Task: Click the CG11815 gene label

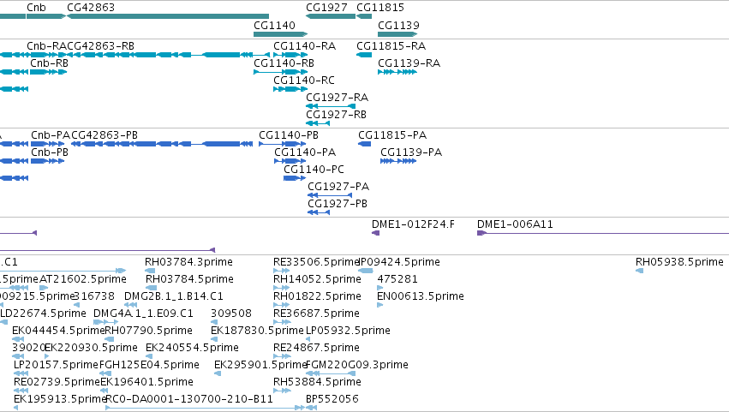Action: click(x=380, y=8)
